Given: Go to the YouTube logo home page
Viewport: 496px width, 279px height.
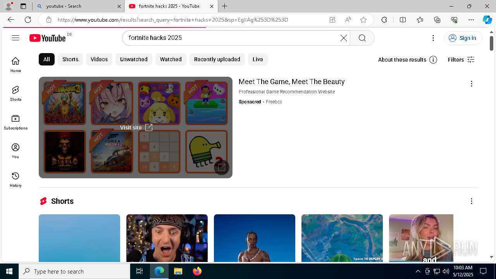Looking at the screenshot, I should click(48, 38).
